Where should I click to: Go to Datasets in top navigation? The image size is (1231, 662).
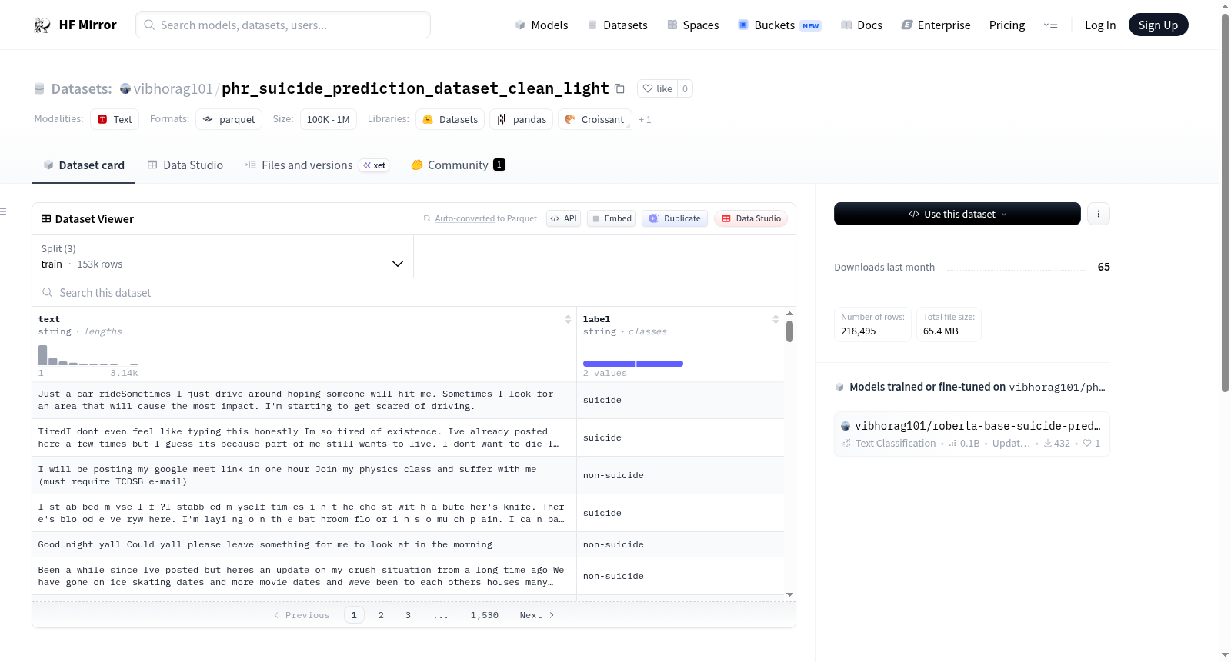(618, 25)
